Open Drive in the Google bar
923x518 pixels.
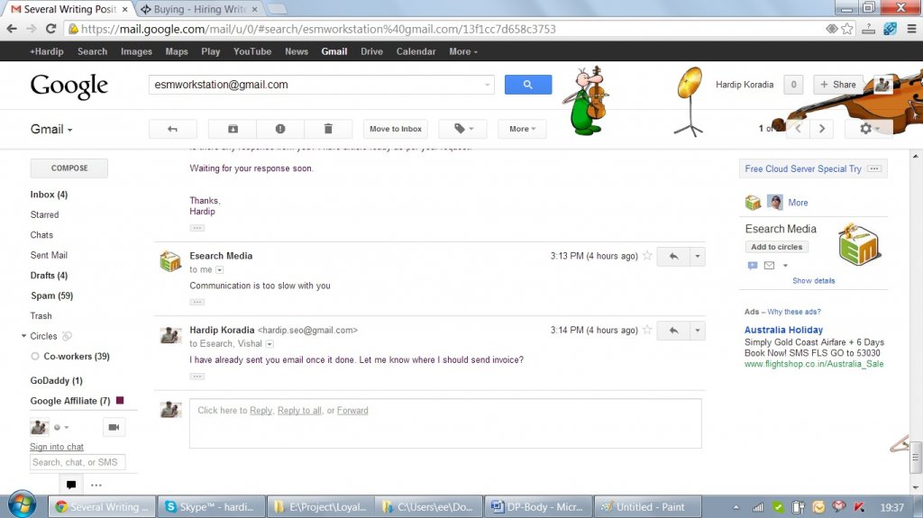(371, 52)
